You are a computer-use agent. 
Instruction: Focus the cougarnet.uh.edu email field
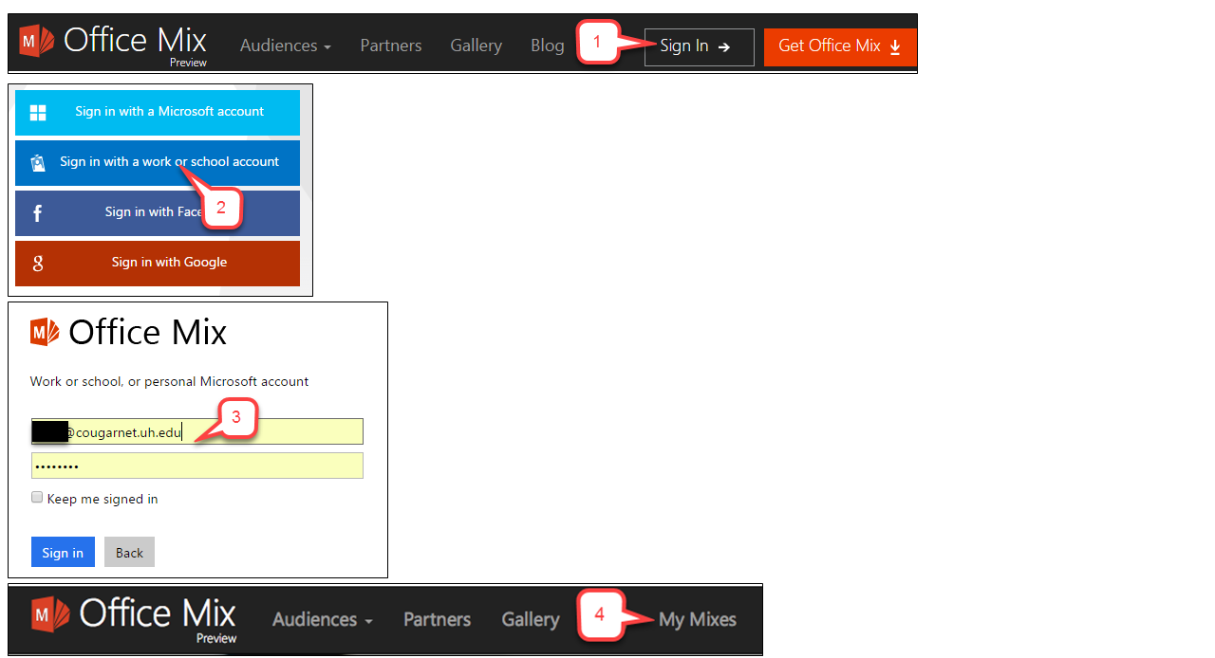click(197, 431)
